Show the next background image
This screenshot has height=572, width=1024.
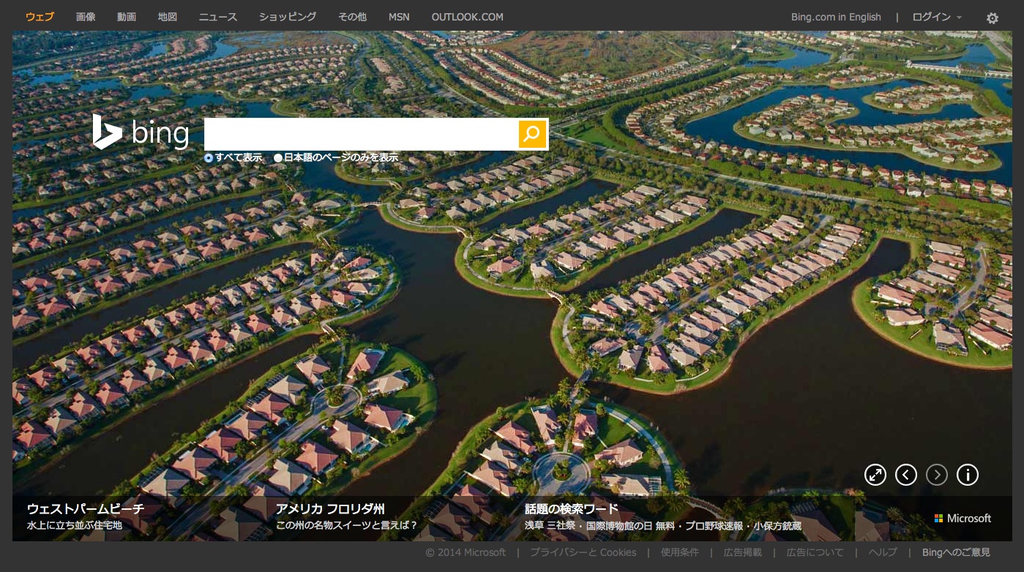point(937,475)
